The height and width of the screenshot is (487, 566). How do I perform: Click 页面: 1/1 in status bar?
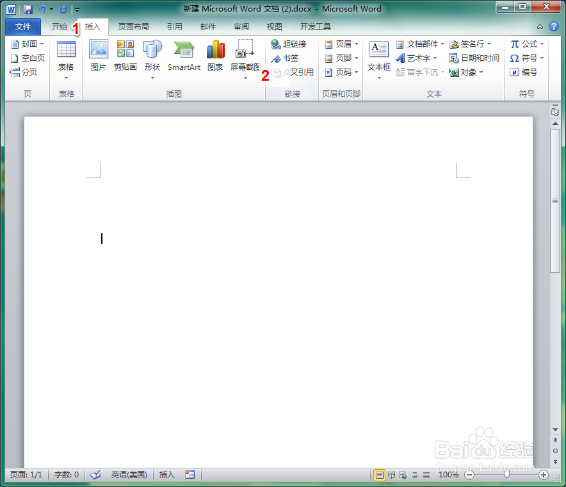point(26,474)
